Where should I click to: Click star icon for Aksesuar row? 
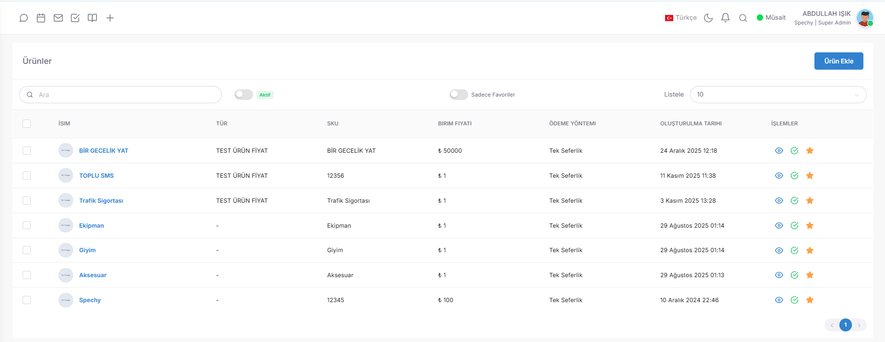tap(810, 275)
